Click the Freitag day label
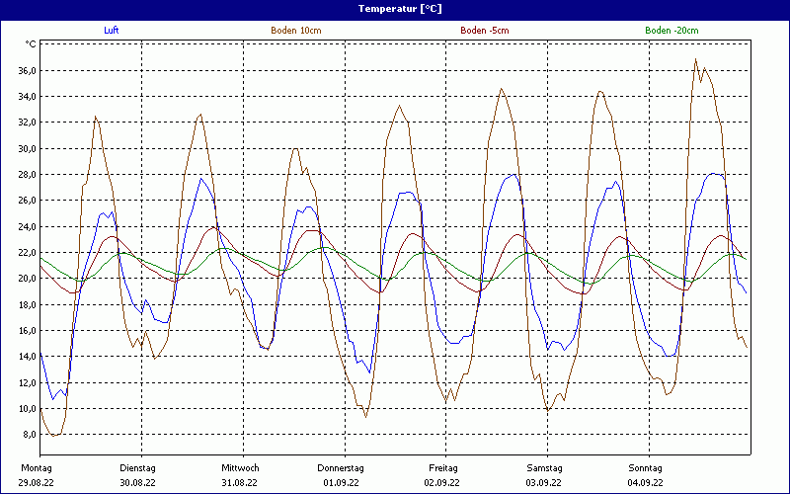 coord(443,467)
